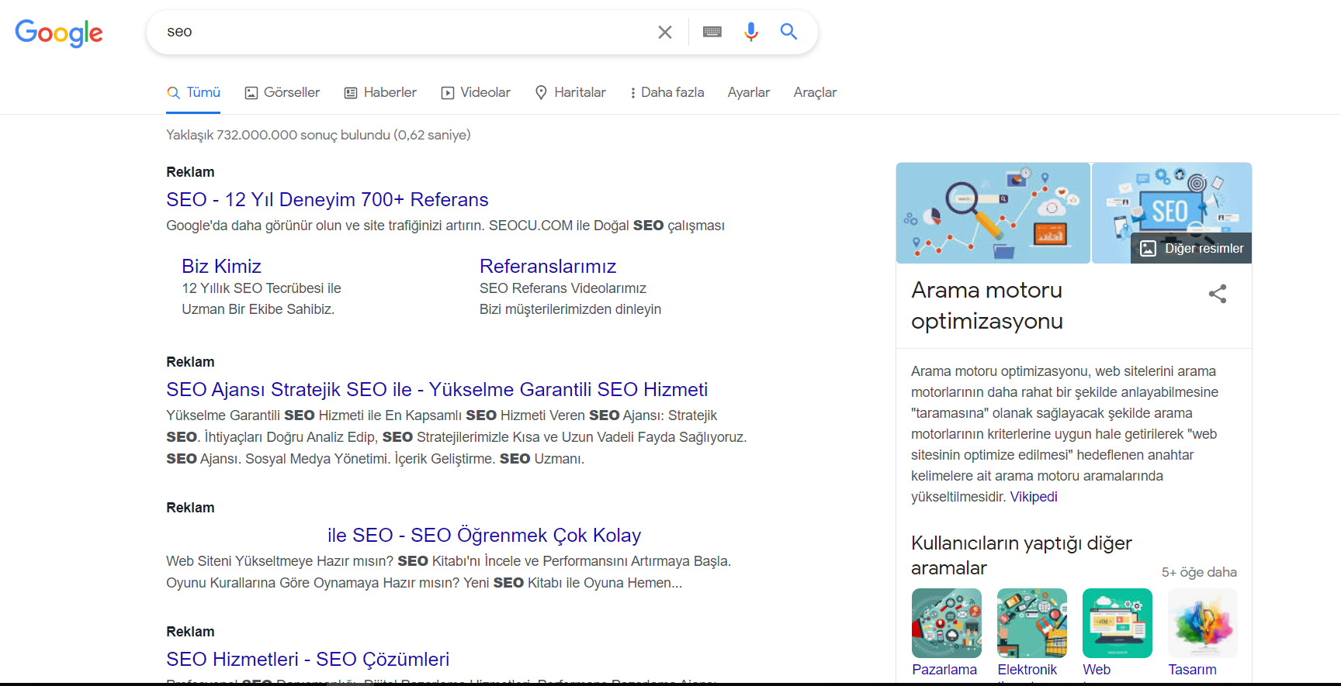
Task: Click the 'Kullanıcıların yaptığı diğer aramalar' heading
Action: pos(1021,555)
